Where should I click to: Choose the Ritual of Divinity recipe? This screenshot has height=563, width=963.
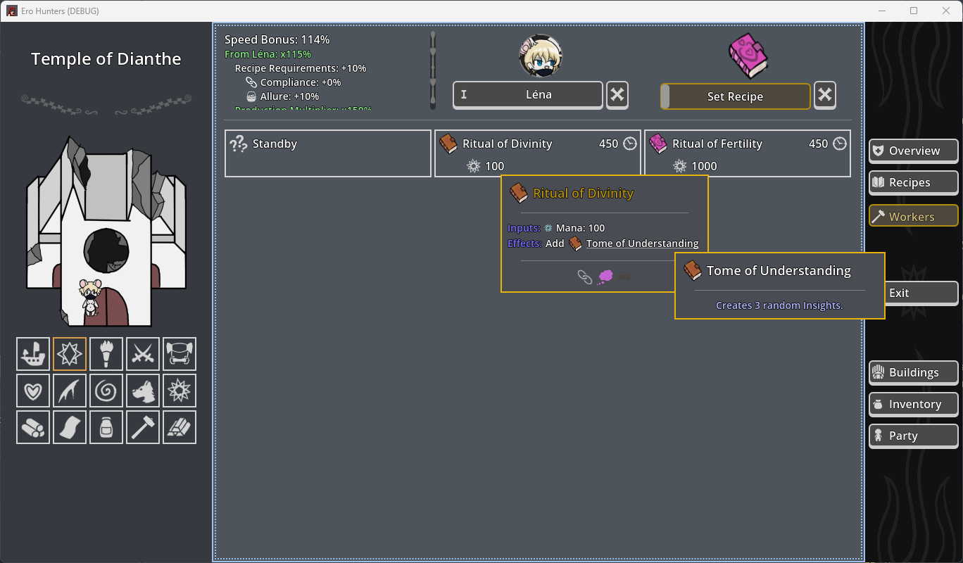coord(538,153)
